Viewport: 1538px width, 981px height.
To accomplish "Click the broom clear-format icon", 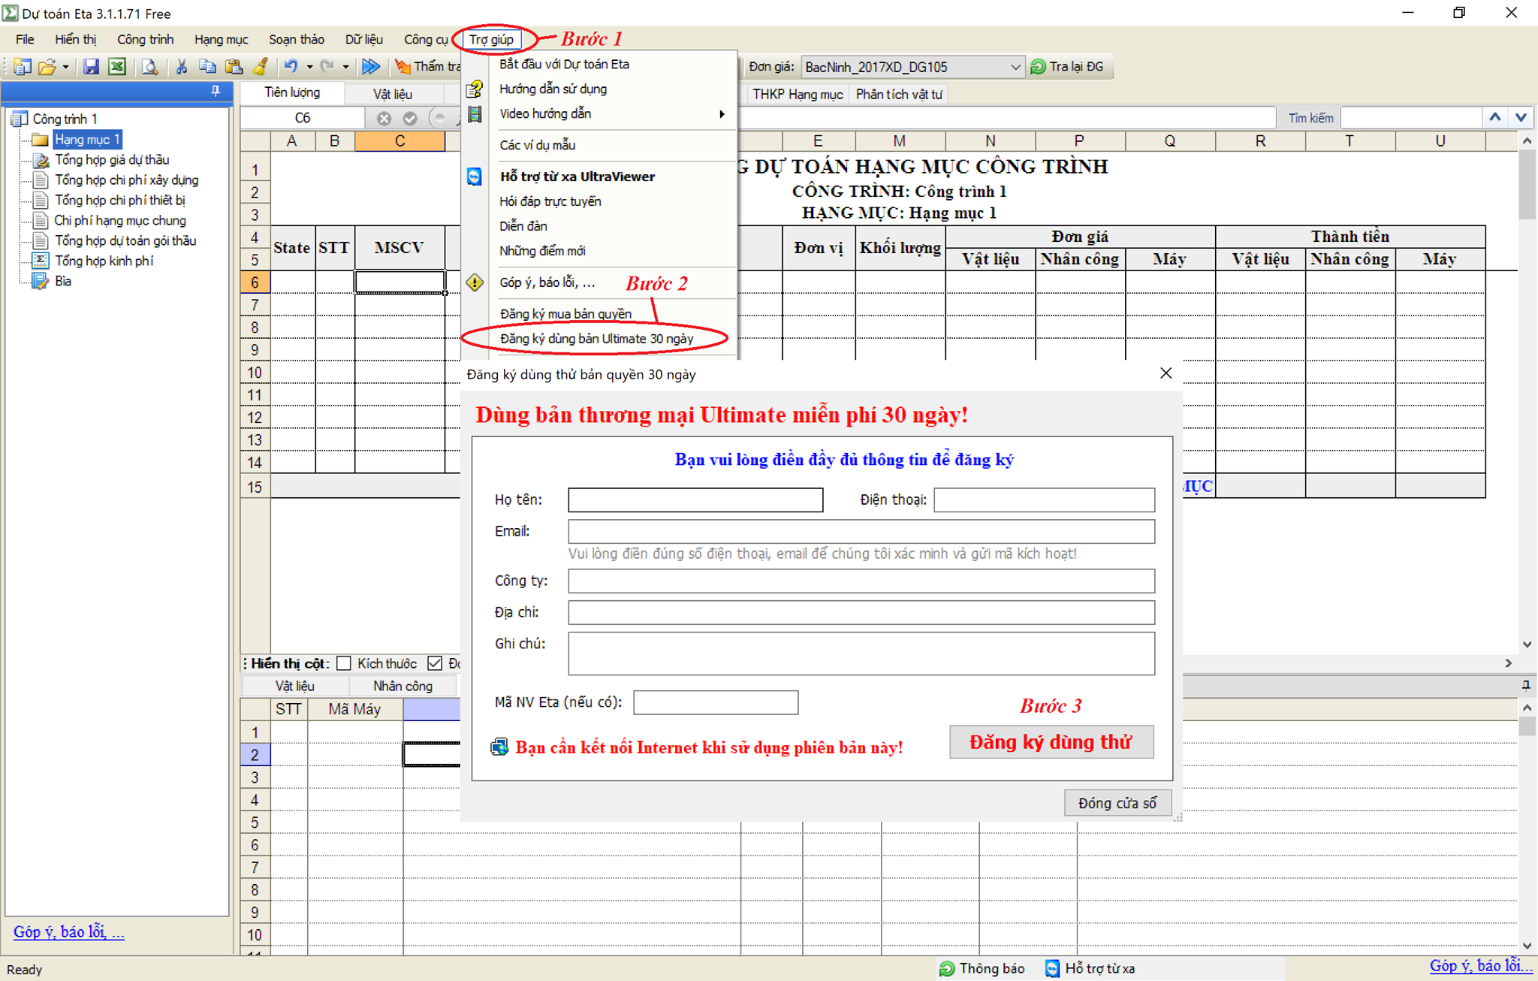I will tap(260, 67).
